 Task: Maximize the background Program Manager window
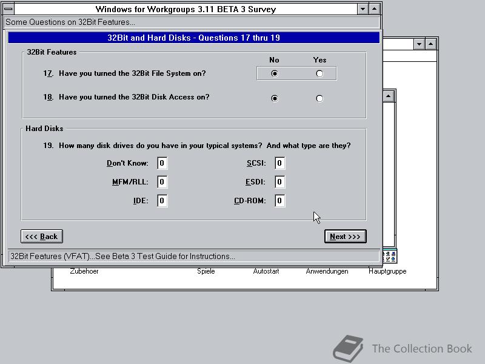tap(431, 44)
